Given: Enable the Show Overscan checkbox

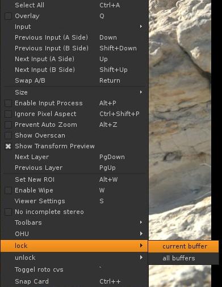Looking at the screenshot, I should [x=8, y=135].
